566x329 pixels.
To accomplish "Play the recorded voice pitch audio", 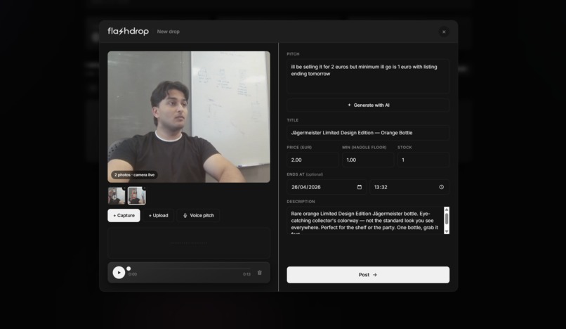I will (119, 272).
